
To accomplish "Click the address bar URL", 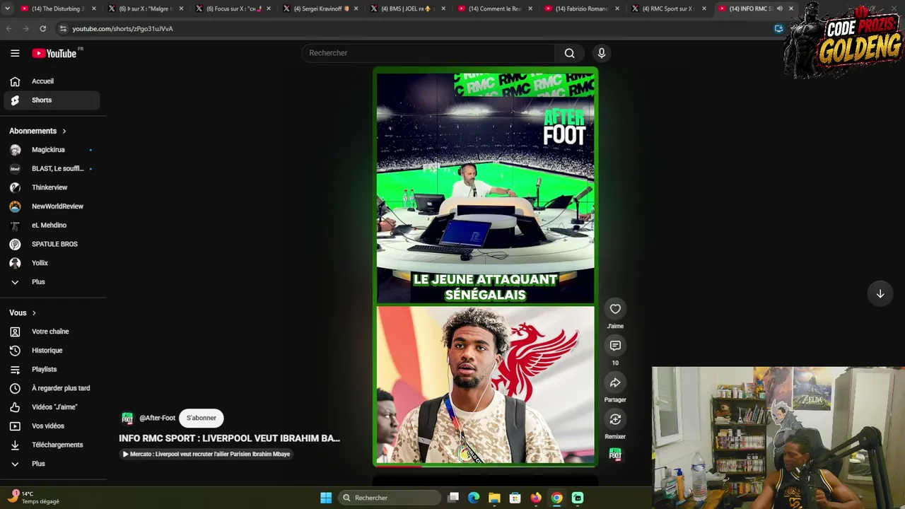I will tap(122, 29).
